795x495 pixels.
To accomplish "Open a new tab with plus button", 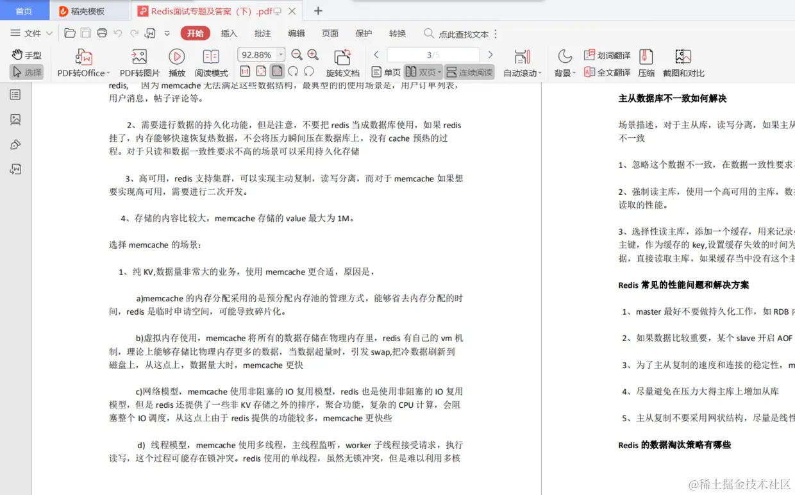I will 318,11.
